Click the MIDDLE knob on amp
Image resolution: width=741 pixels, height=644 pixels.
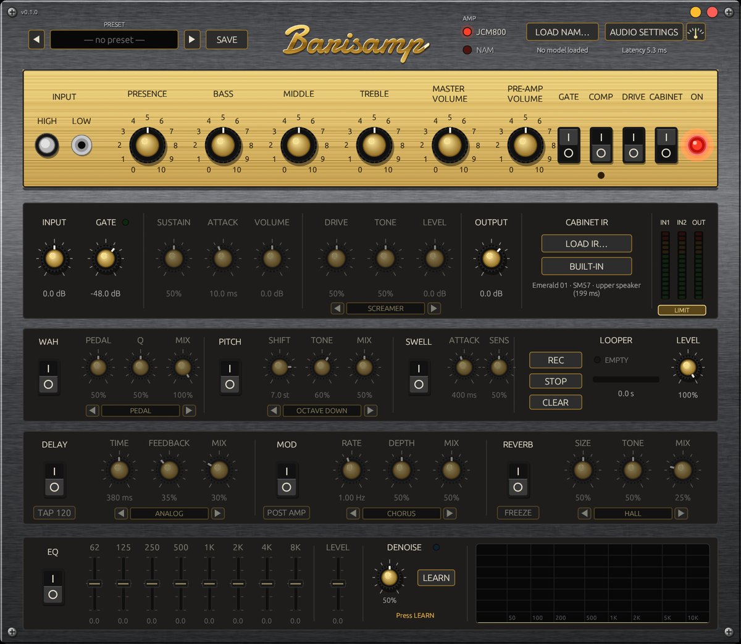tap(298, 145)
